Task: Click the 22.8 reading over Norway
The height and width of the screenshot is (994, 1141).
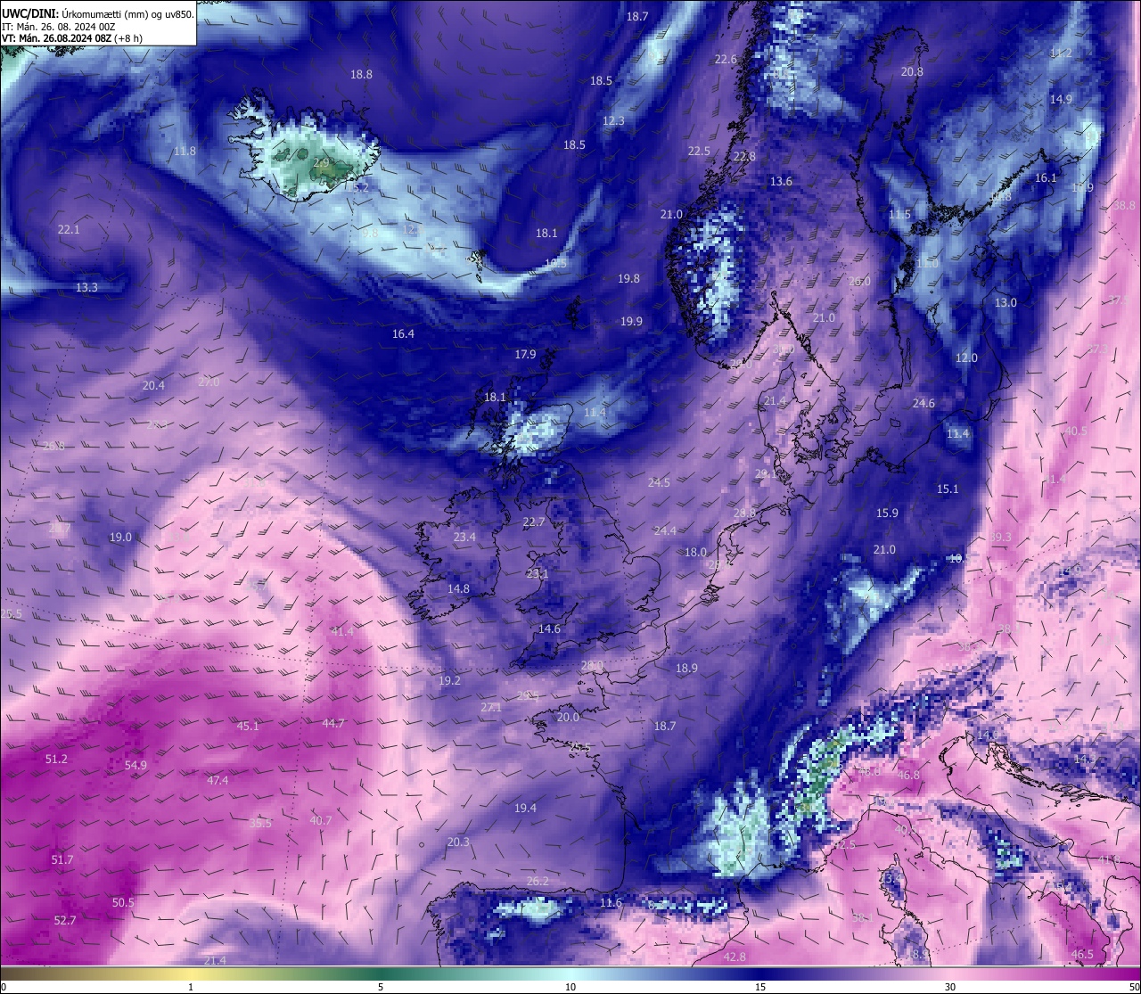Action: [x=743, y=157]
